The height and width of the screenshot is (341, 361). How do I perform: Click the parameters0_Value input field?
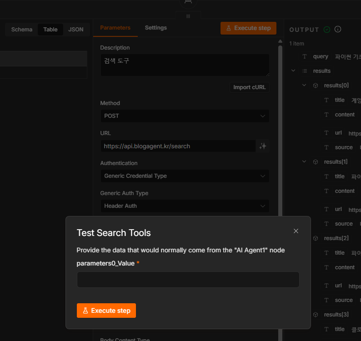(188, 280)
